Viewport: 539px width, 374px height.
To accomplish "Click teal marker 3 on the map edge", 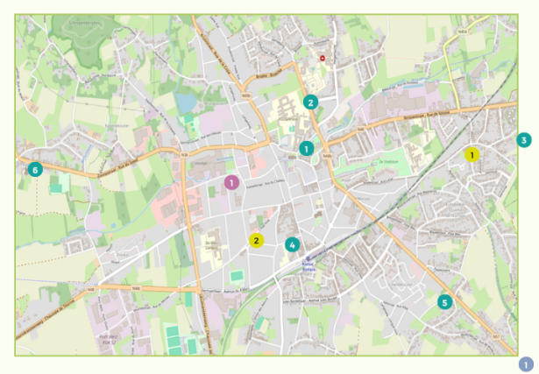I will [x=524, y=140].
